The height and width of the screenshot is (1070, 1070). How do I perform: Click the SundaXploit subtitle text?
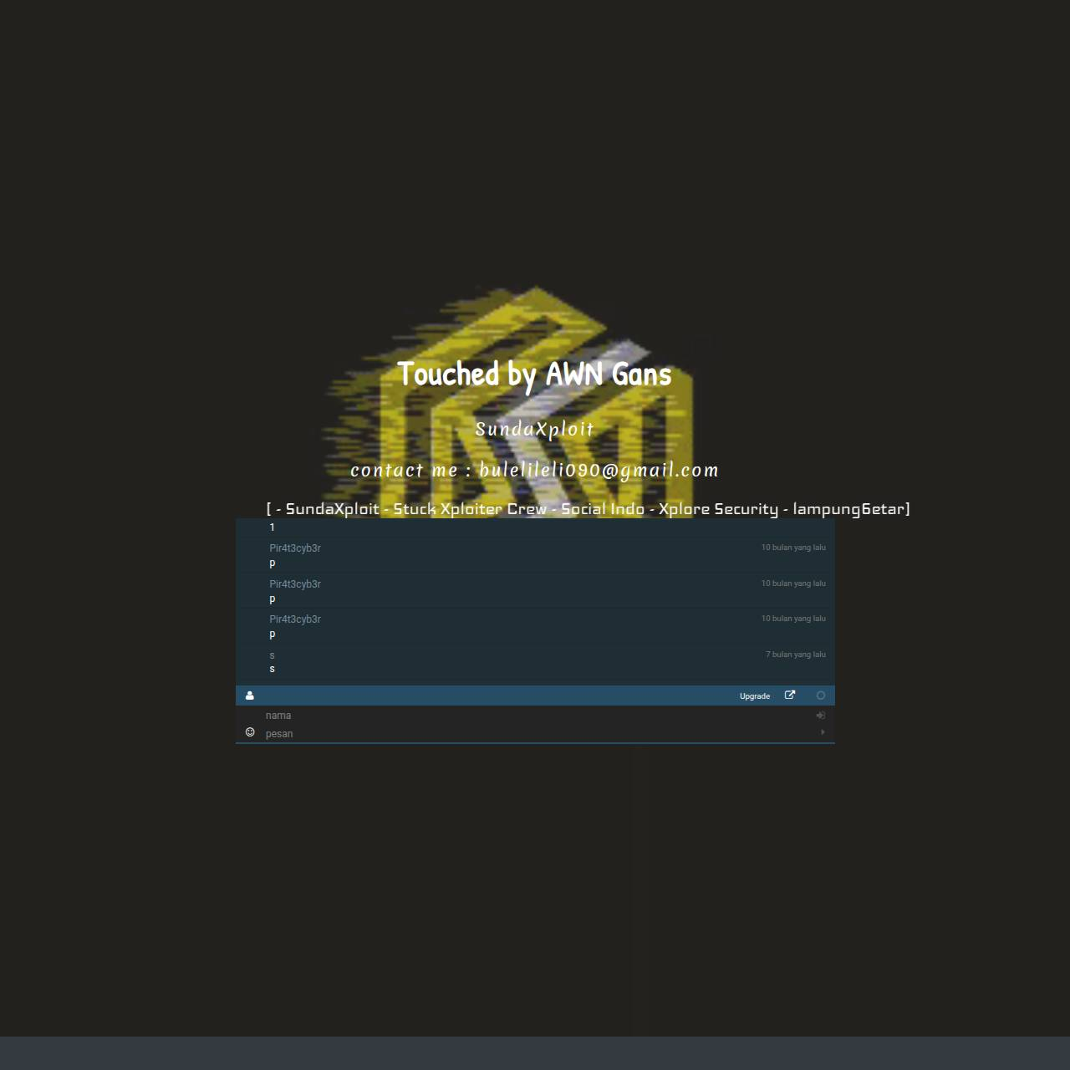535,429
